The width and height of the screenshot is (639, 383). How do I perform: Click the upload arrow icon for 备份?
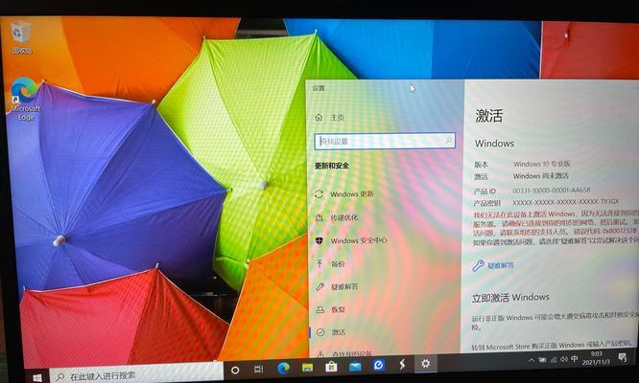pyautogui.click(x=319, y=263)
